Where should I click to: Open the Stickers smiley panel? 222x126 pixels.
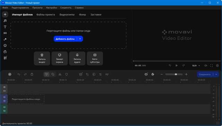pos(5,45)
